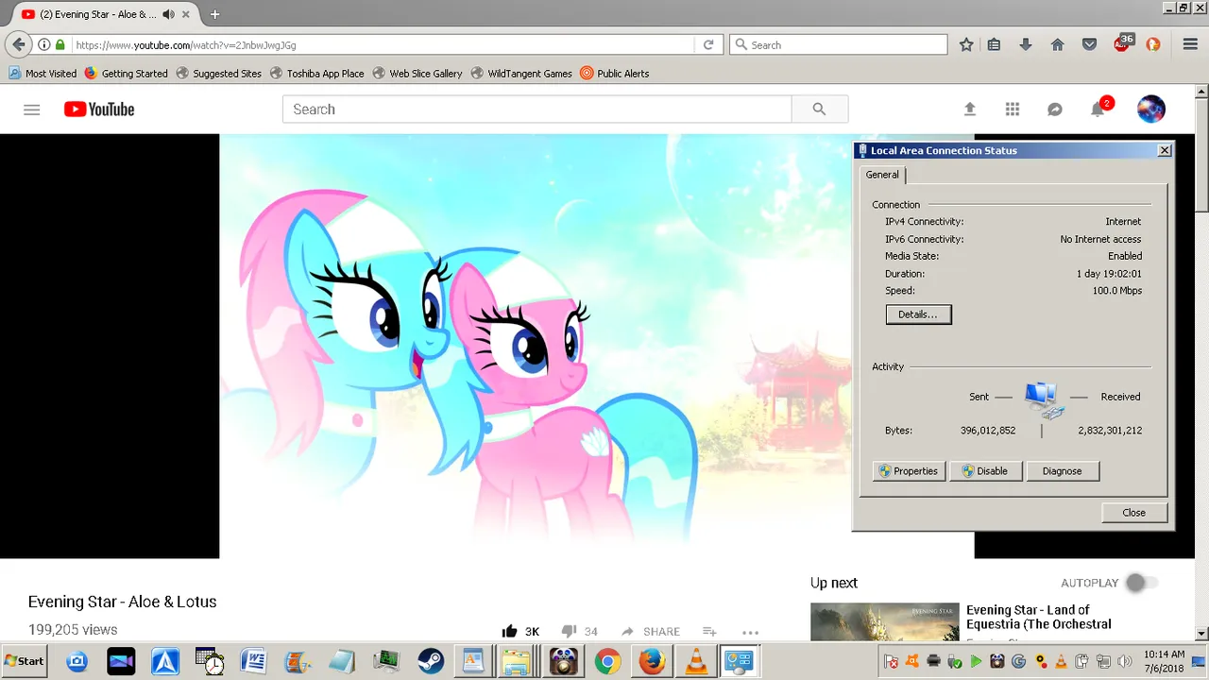Focus the YouTube search input field
Viewport: 1209px width, 680px height.
point(536,110)
